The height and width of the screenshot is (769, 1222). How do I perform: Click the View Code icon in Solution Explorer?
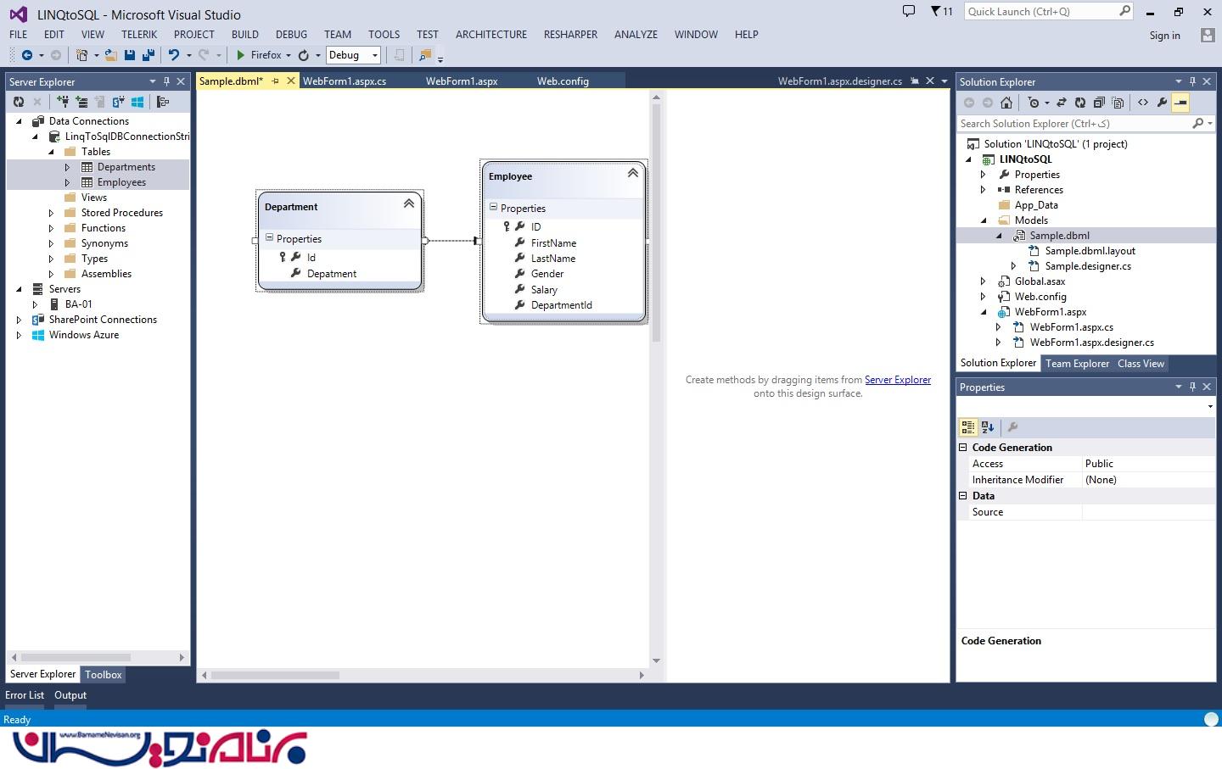[1143, 103]
